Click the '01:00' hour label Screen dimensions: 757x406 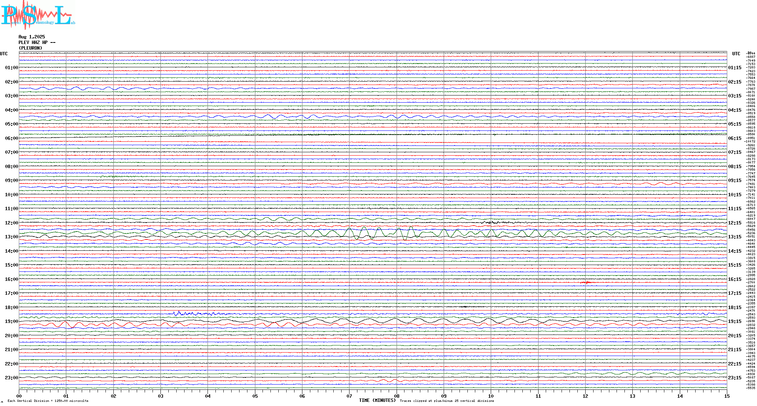[11, 68]
